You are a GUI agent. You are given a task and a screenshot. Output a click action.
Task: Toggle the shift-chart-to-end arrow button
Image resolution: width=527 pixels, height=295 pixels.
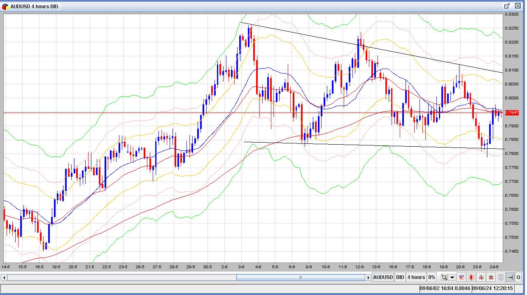(x=510, y=277)
